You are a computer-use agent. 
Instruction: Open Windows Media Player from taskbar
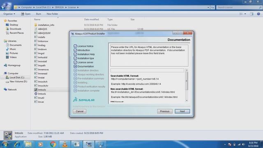pos(40,144)
